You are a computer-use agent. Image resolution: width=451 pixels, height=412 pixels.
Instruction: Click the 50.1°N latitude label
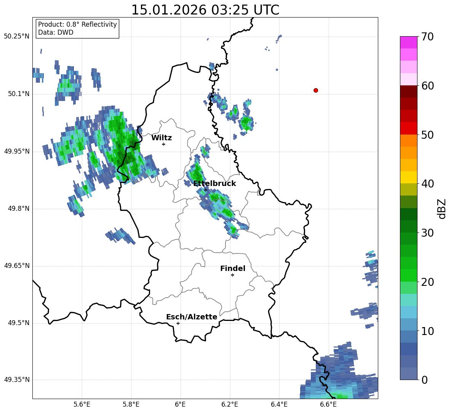click(19, 94)
